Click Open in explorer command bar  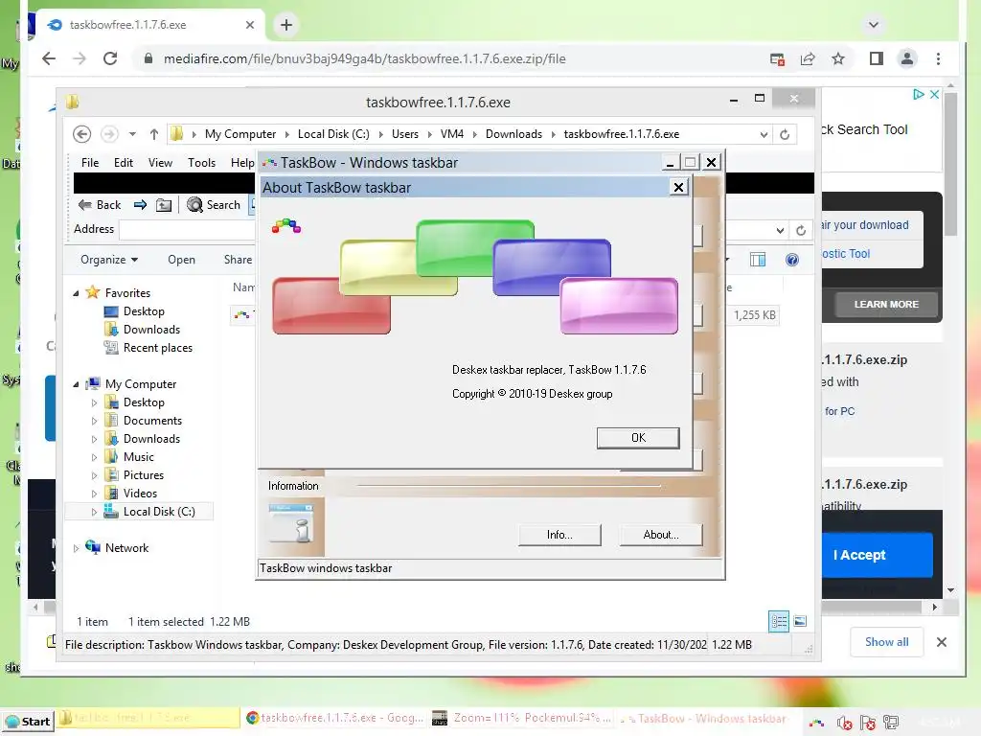181,260
